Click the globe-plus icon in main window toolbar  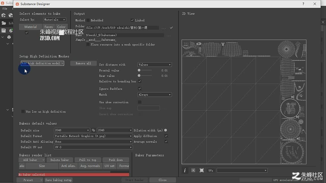click(11, 15)
